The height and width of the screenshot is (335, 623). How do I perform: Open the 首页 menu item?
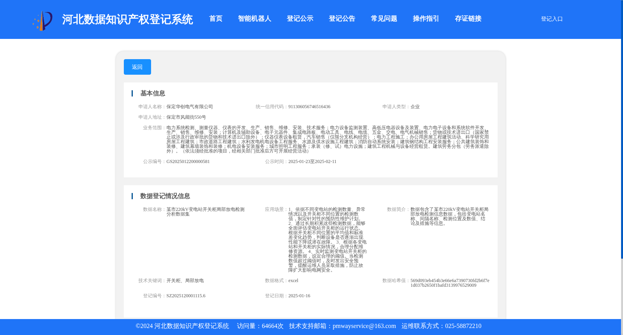(x=216, y=19)
